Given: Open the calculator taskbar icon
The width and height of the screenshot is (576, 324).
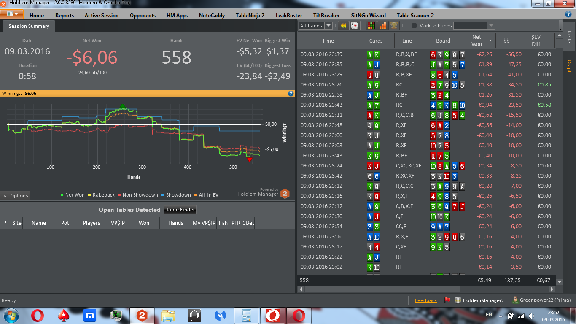Looking at the screenshot, I should pos(247,315).
